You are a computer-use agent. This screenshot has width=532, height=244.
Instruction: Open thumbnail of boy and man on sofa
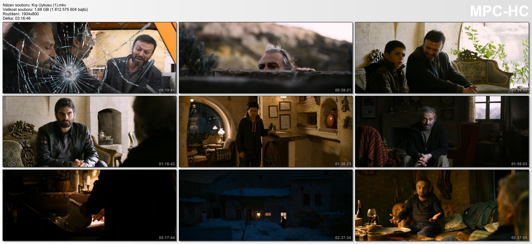tap(442, 58)
